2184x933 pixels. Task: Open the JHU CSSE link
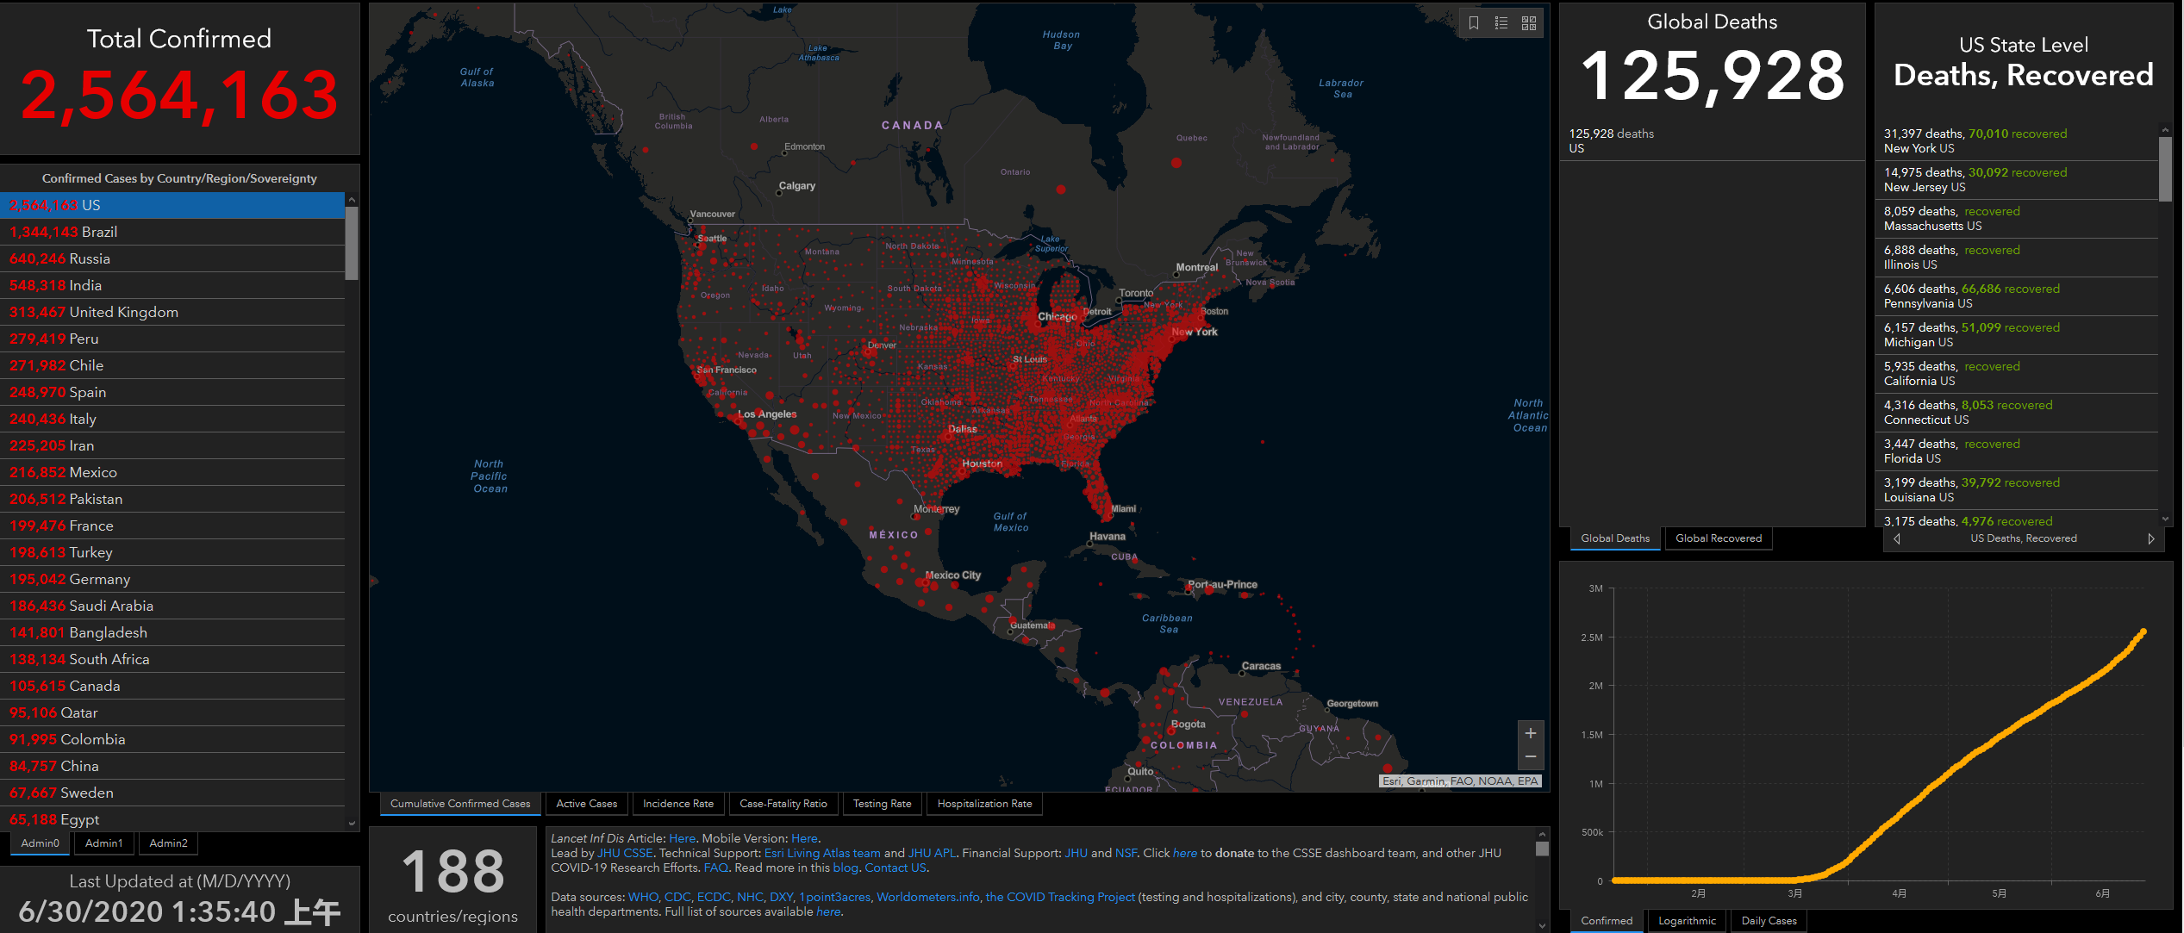pyautogui.click(x=625, y=853)
